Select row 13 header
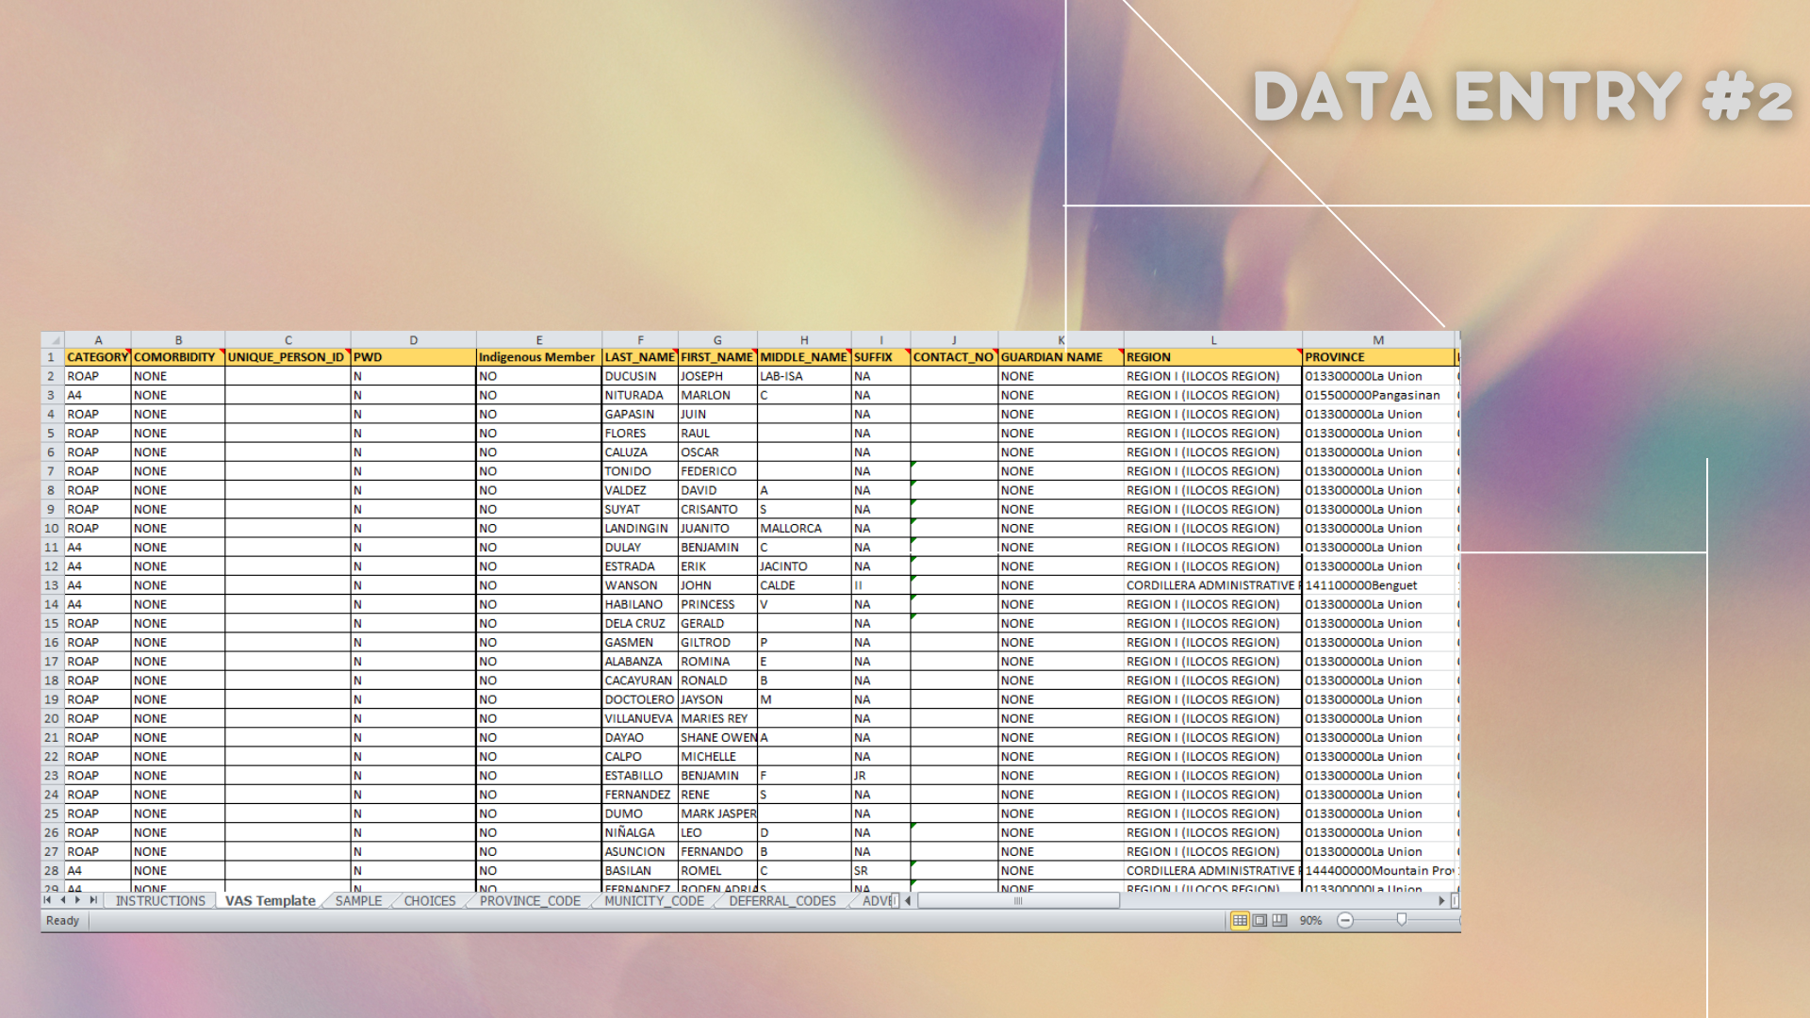The image size is (1810, 1018). tap(52, 585)
